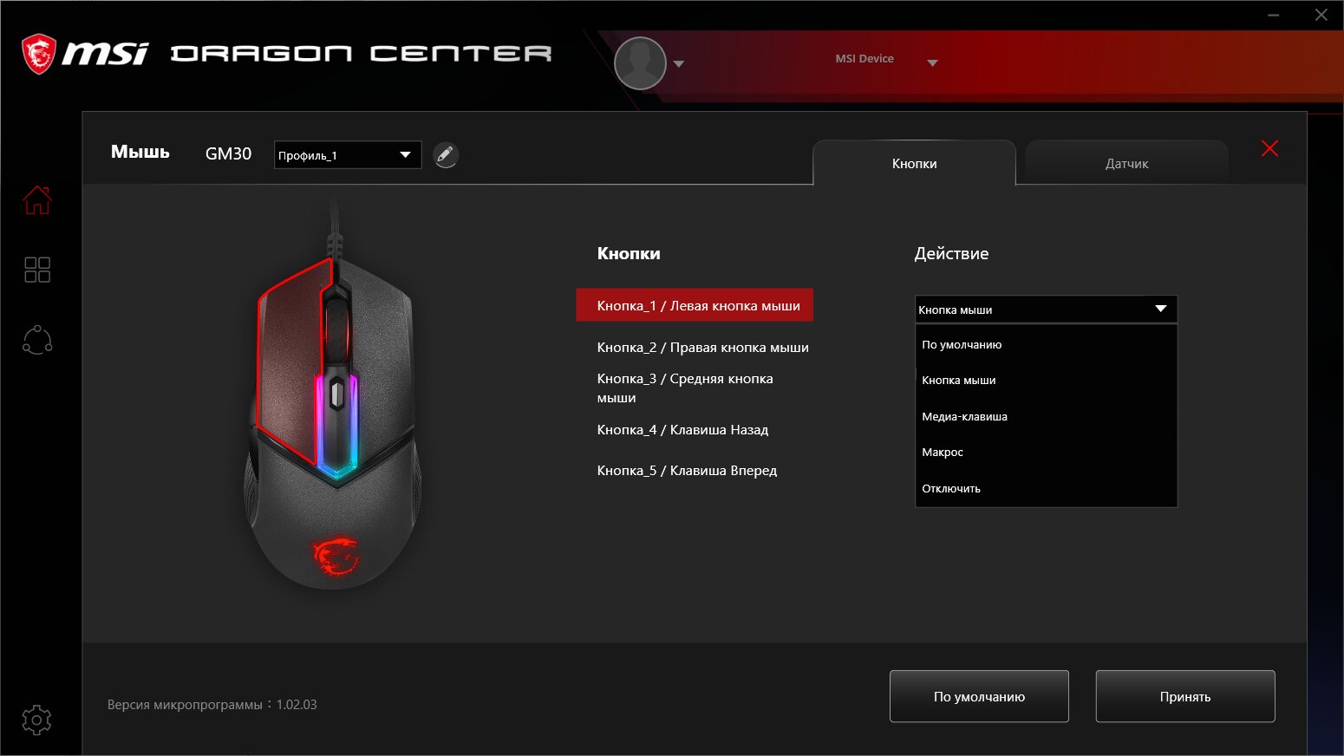This screenshot has width=1344, height=756.
Task: Select Кнопка_5 / Клавиша Вперед
Action: pyautogui.click(x=687, y=471)
